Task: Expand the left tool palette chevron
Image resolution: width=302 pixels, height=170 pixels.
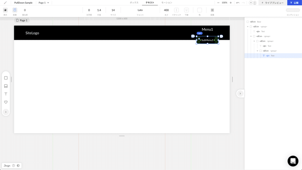Action: point(6,112)
